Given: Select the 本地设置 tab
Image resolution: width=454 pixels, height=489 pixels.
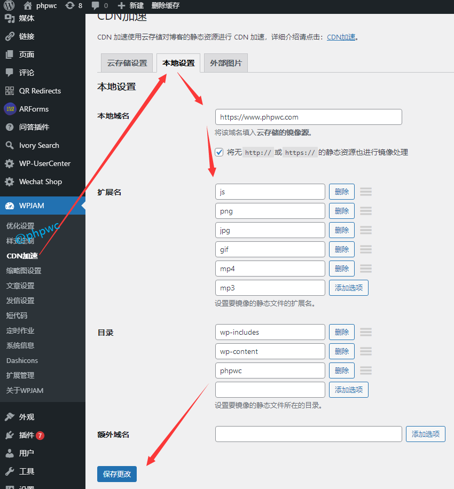Looking at the screenshot, I should coord(178,63).
